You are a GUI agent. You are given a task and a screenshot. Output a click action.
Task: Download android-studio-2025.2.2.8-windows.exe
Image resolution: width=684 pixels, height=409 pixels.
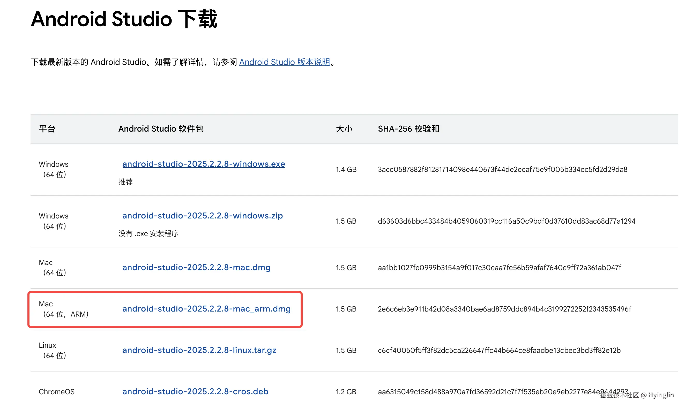pyautogui.click(x=203, y=164)
